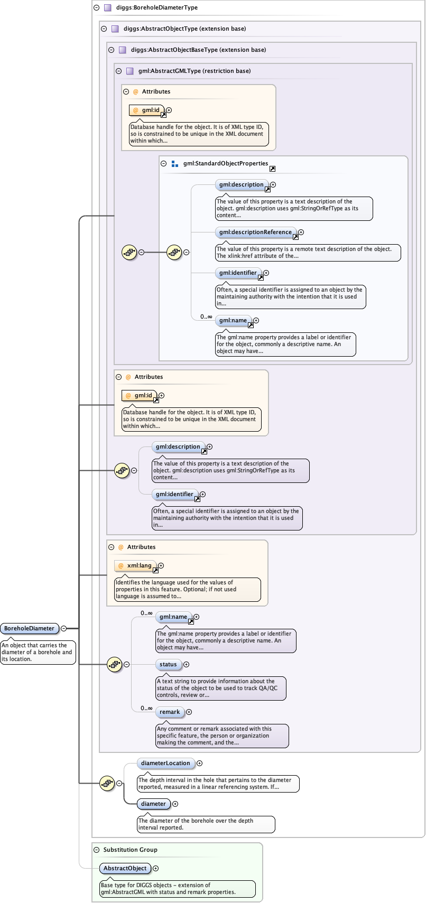Click the purple gml:AbstractGMLType icon
This screenshot has height=903, width=426.
coord(130,71)
